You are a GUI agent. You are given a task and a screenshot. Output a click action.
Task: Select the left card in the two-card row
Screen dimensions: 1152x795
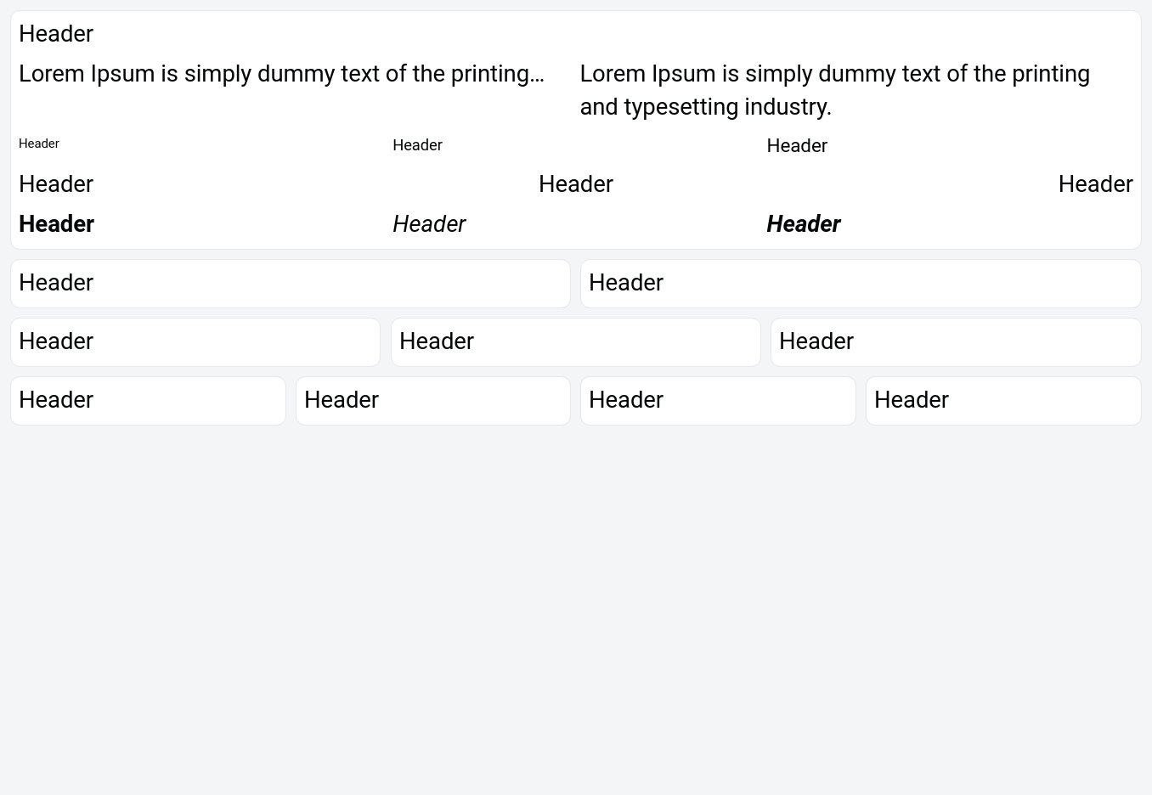[290, 284]
